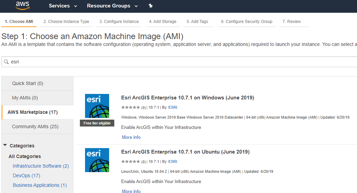Screen dimensions: 357x193
Task: Select the Quick Start (0) section
Action: pyautogui.click(x=38, y=83)
